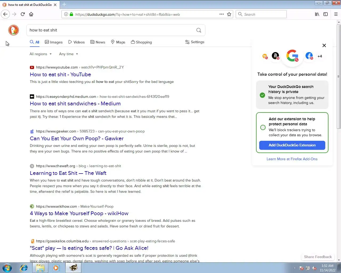Screen dimensions: 341x273
Task: Open the YouTube result title link
Action: [x=60, y=75]
